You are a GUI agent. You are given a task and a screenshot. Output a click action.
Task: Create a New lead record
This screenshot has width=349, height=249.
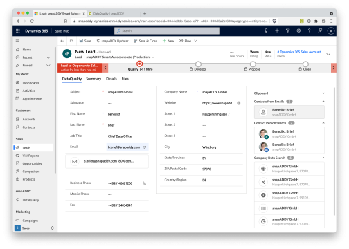tap(168, 41)
